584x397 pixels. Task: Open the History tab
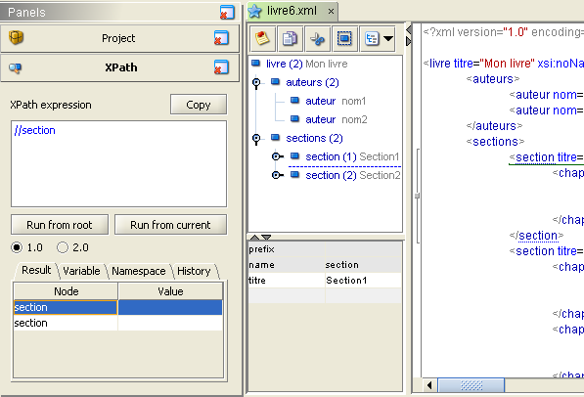coord(194,271)
